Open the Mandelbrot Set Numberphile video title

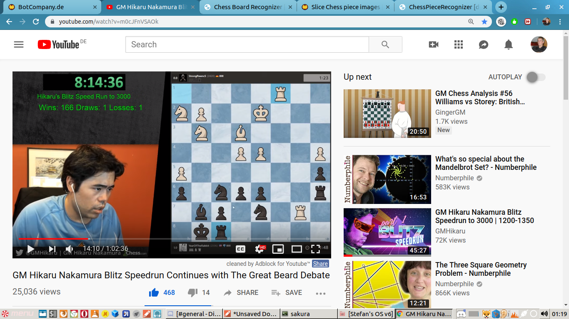coord(486,163)
